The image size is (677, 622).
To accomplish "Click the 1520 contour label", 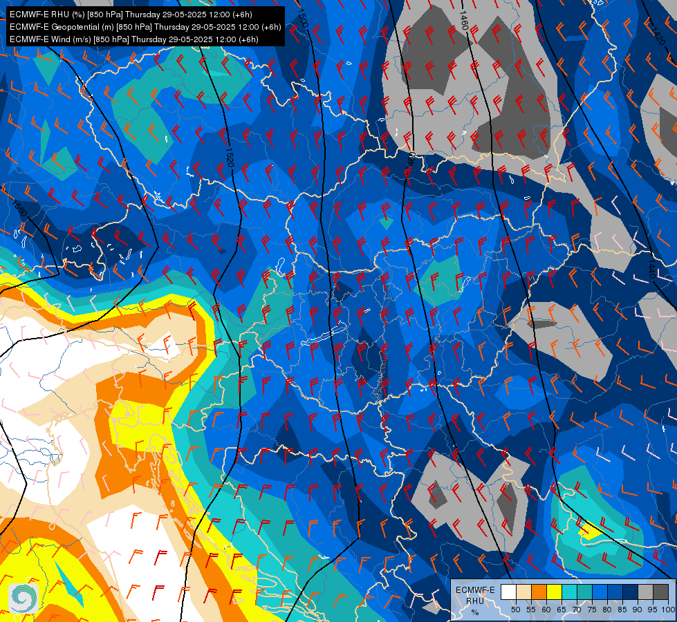I will [230, 157].
